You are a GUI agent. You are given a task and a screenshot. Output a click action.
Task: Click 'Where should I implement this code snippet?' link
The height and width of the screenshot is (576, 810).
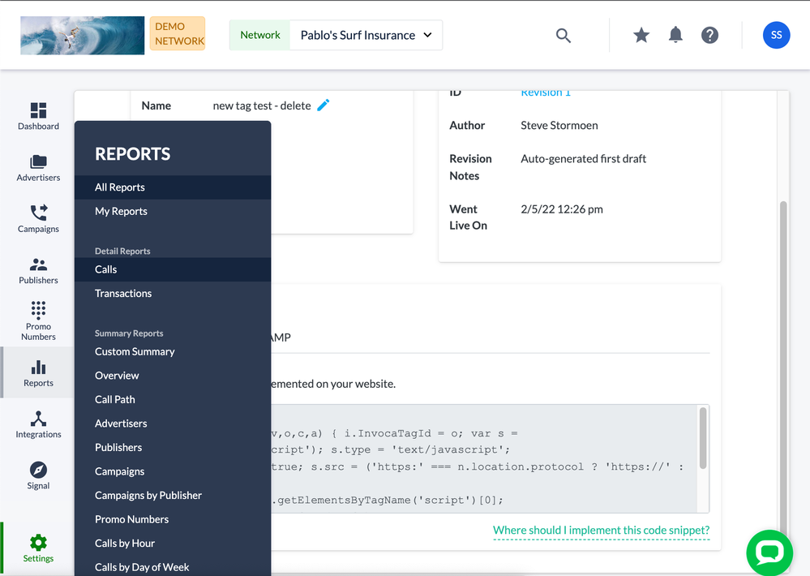(x=602, y=531)
